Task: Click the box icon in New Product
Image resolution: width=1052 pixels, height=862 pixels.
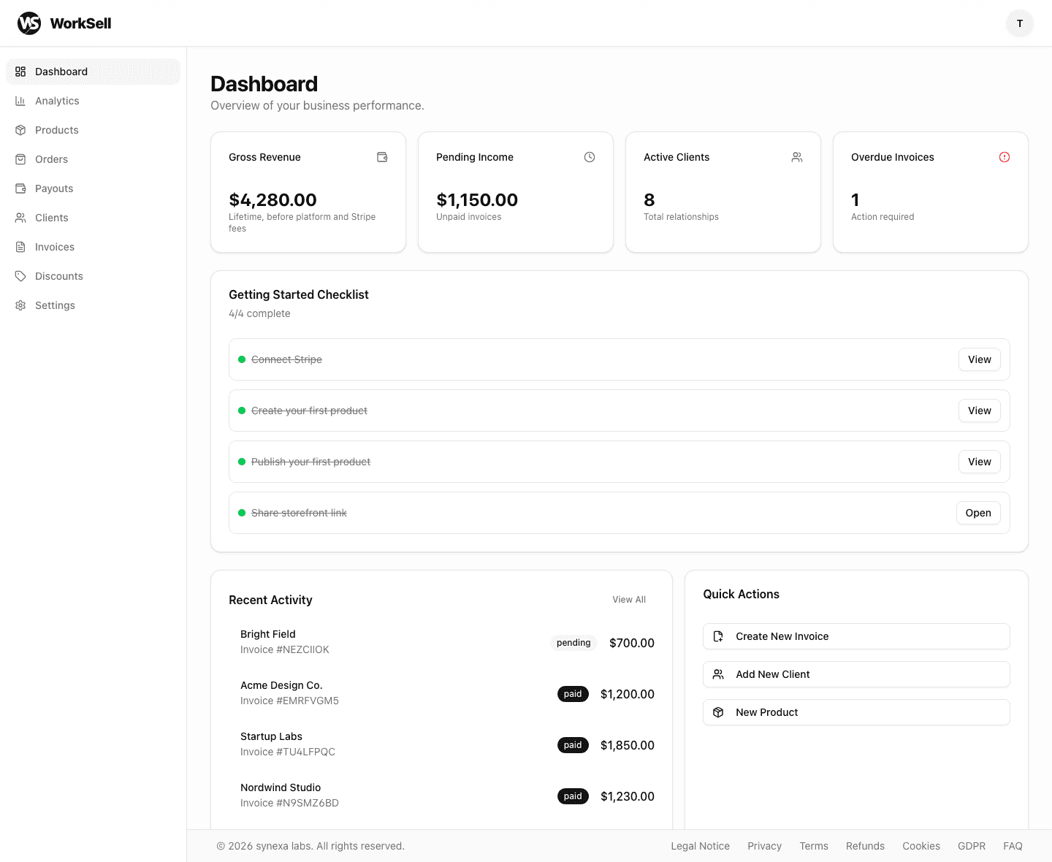Action: coord(718,712)
